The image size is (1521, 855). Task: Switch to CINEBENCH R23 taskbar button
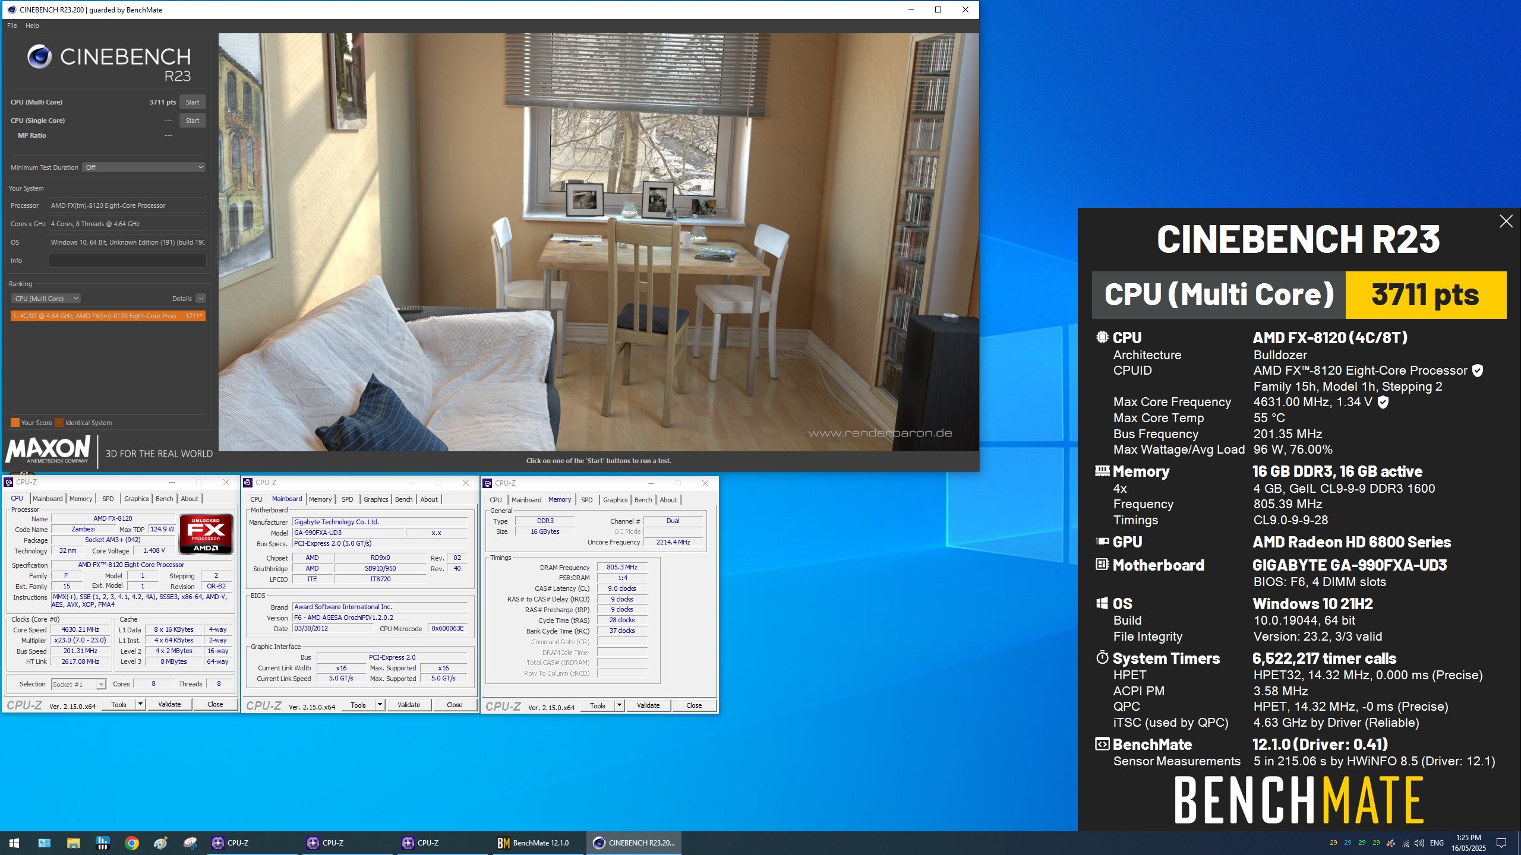[635, 843]
